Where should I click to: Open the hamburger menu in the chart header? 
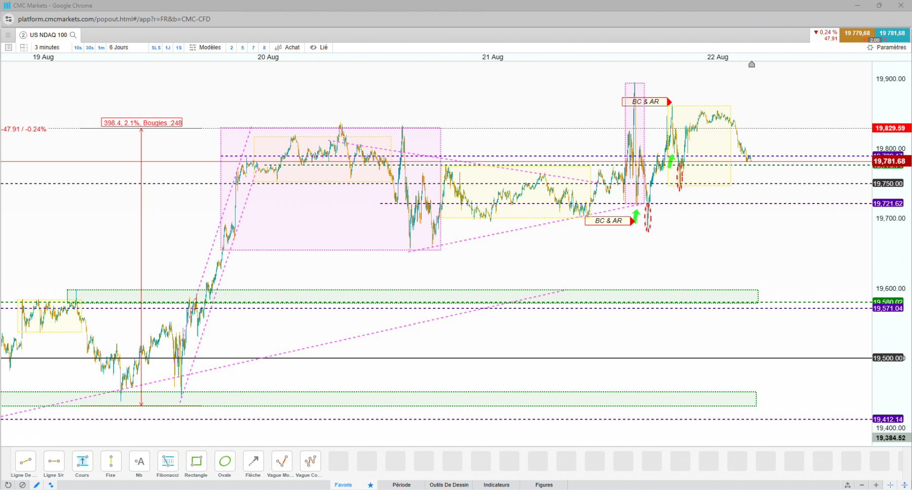click(x=8, y=35)
